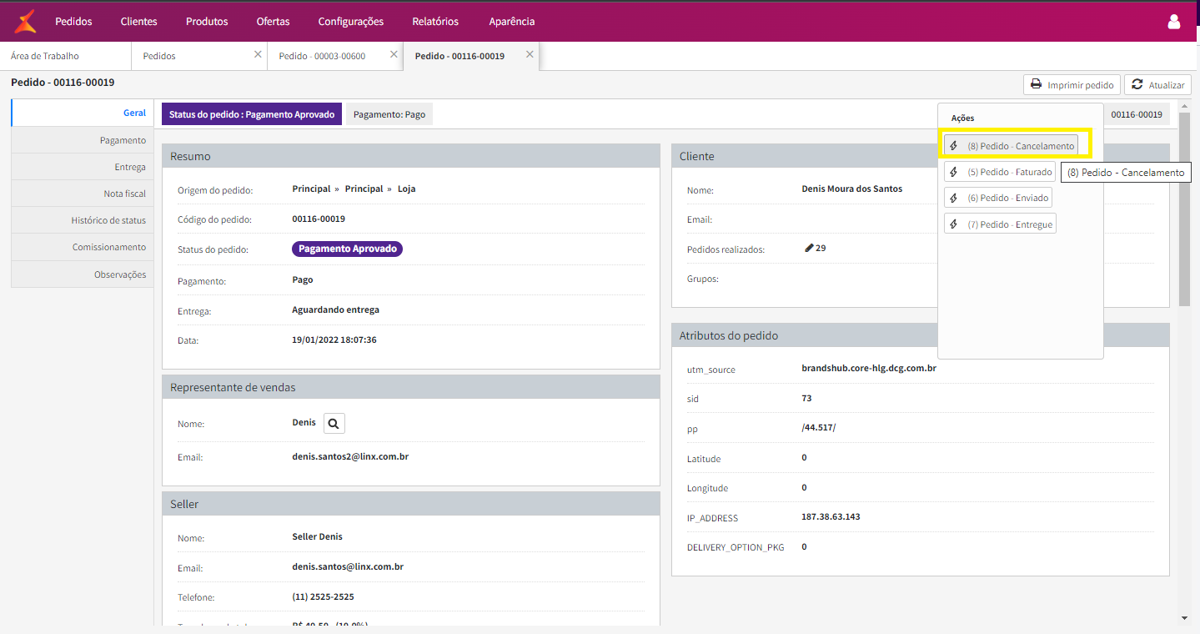Click the Resumo section header

click(x=411, y=156)
